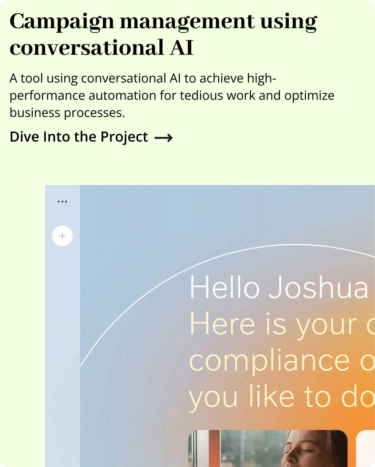This screenshot has width=375, height=467.
Task: Click the "business processes." text
Action: [x=67, y=113]
